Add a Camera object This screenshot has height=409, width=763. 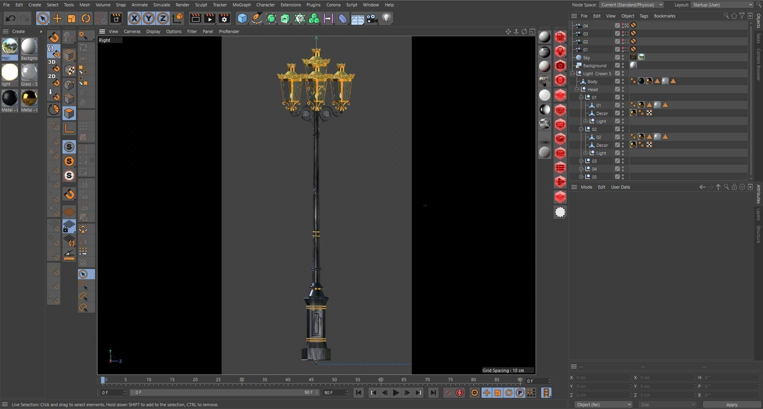click(372, 18)
